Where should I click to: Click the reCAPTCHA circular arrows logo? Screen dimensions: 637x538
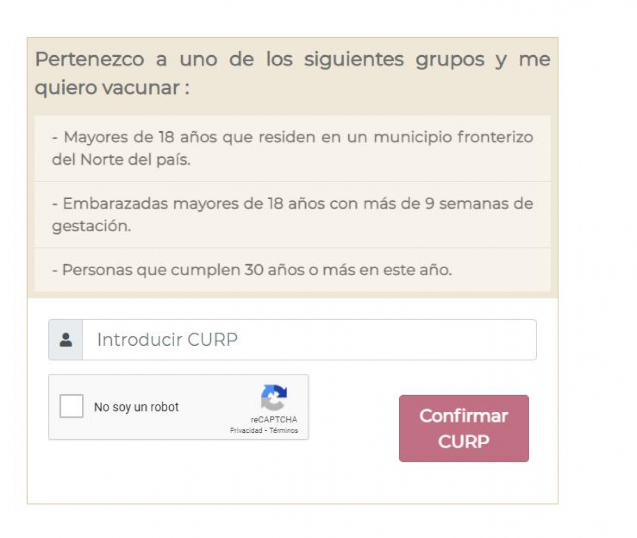(274, 397)
